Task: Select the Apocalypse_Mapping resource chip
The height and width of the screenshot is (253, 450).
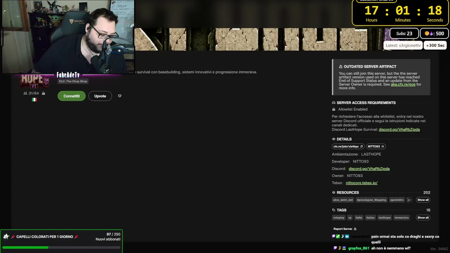Action: [x=372, y=200]
